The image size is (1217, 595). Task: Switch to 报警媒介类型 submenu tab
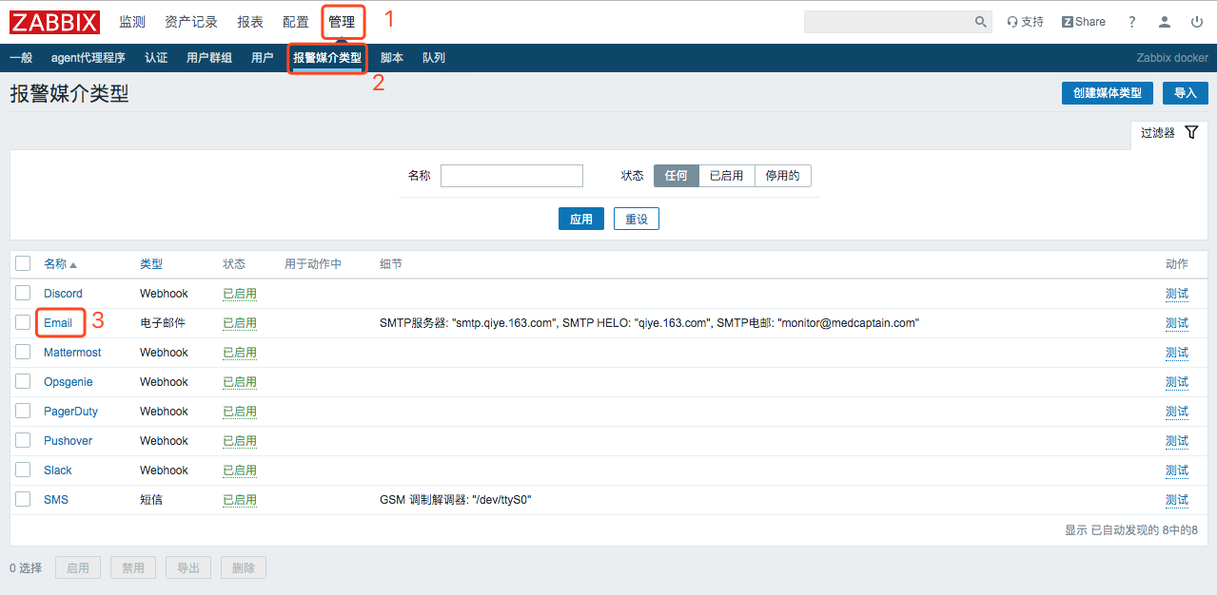[x=327, y=58]
